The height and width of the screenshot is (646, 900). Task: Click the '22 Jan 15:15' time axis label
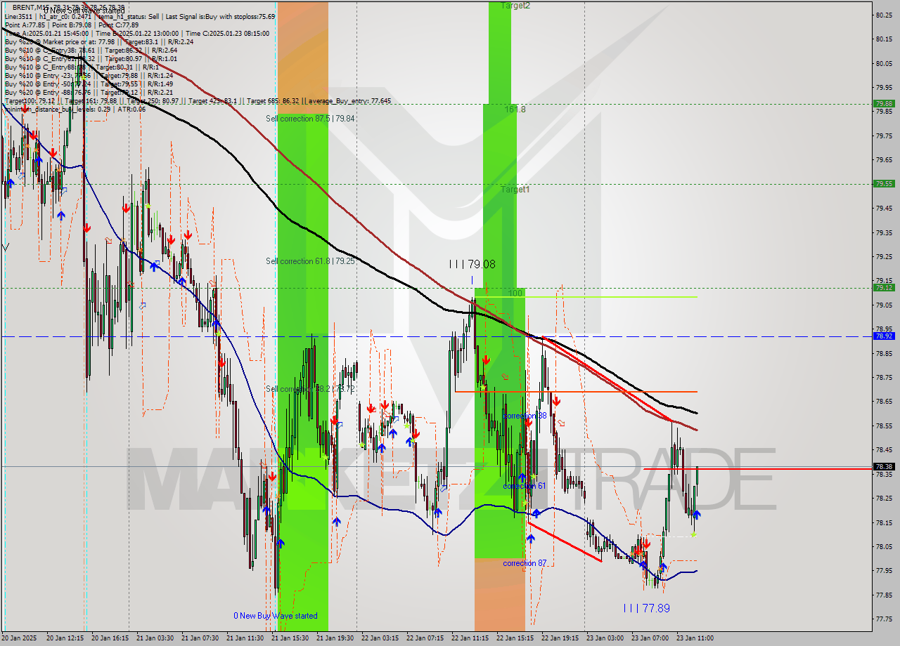click(515, 638)
